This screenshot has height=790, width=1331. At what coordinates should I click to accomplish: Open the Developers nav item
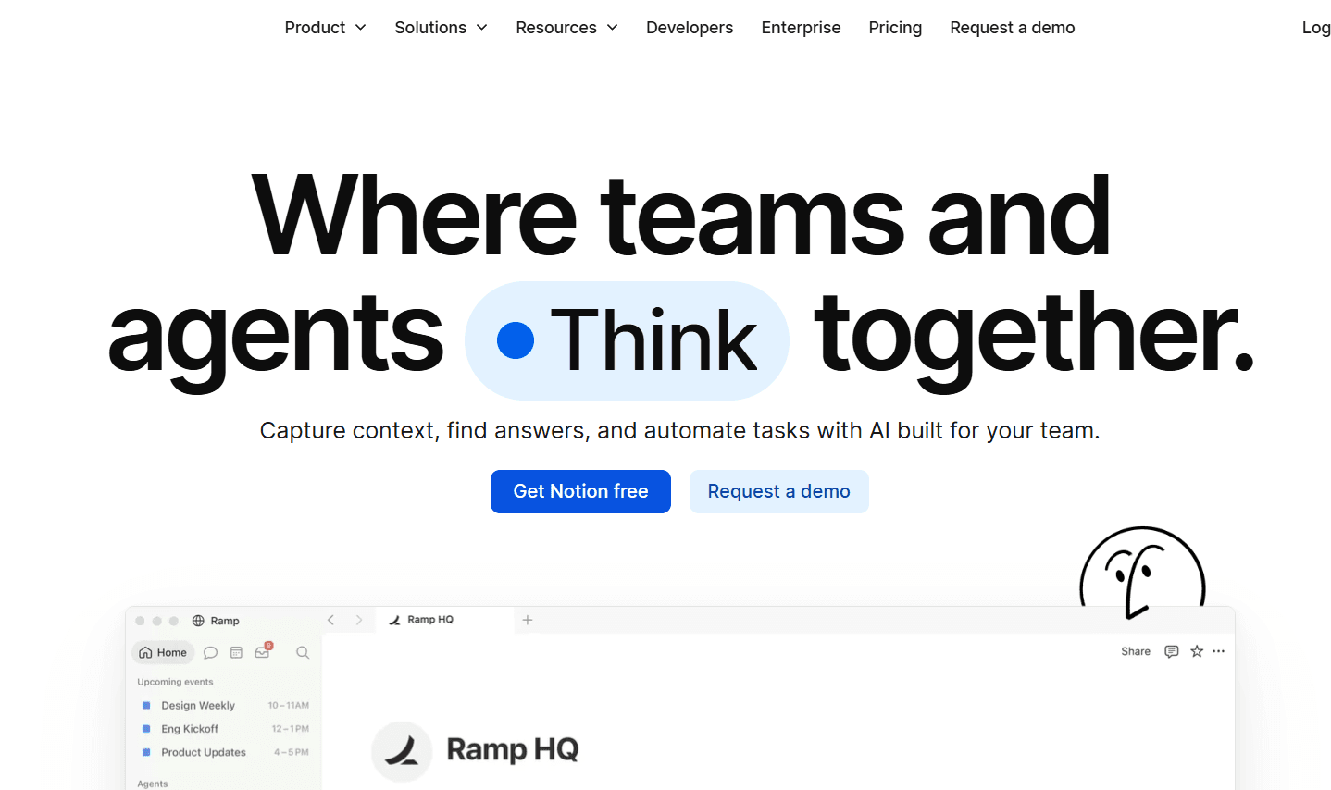tap(690, 28)
